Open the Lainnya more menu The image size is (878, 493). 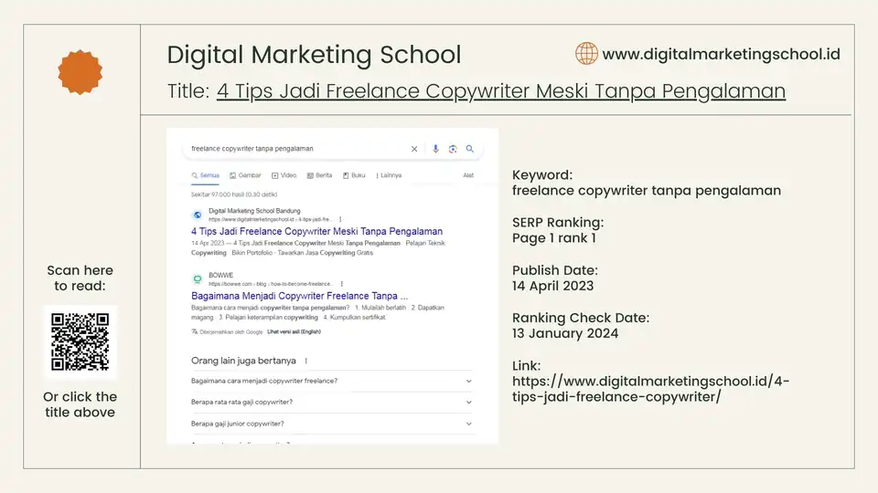pyautogui.click(x=389, y=175)
